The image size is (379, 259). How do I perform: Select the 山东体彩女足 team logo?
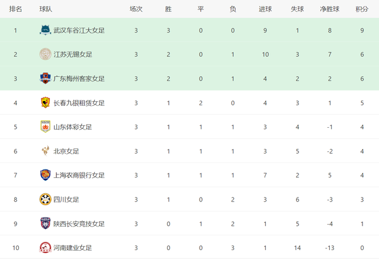point(45,127)
